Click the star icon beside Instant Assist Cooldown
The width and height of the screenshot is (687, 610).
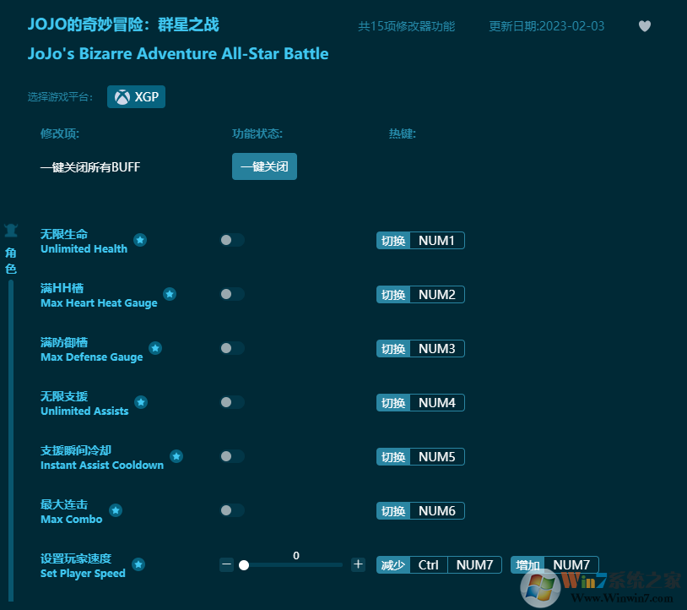(x=176, y=456)
